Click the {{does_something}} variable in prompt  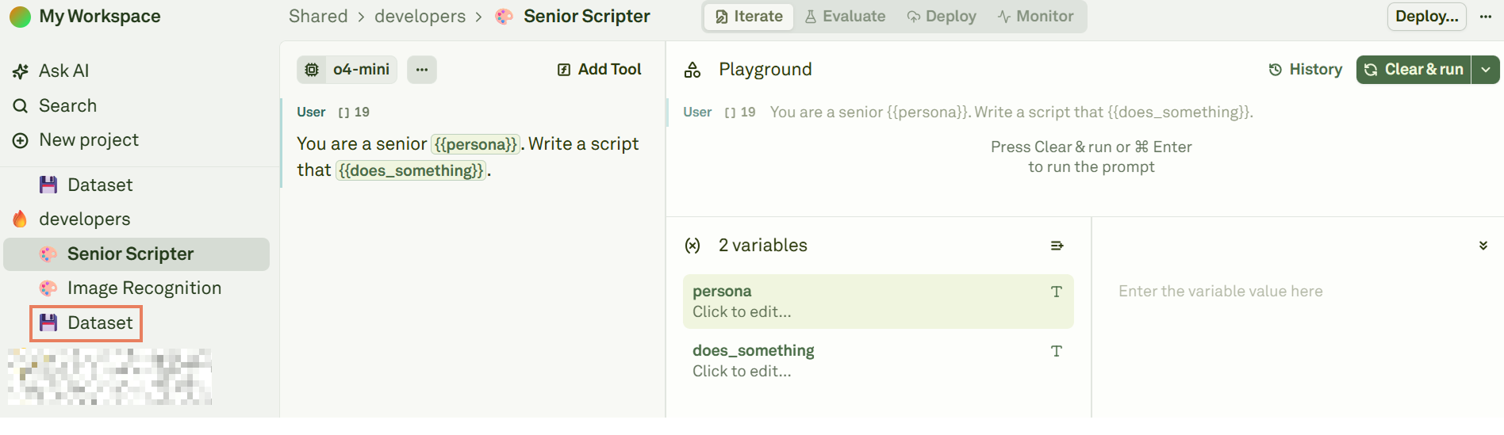(411, 170)
